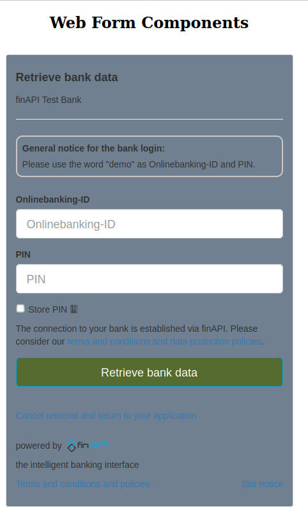Click the info glyph beside Store PIN
Image resolution: width=308 pixels, height=521 pixels.
point(73,309)
